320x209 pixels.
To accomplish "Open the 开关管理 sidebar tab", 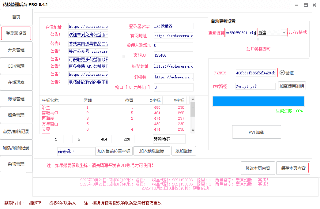I will [x=16, y=50].
